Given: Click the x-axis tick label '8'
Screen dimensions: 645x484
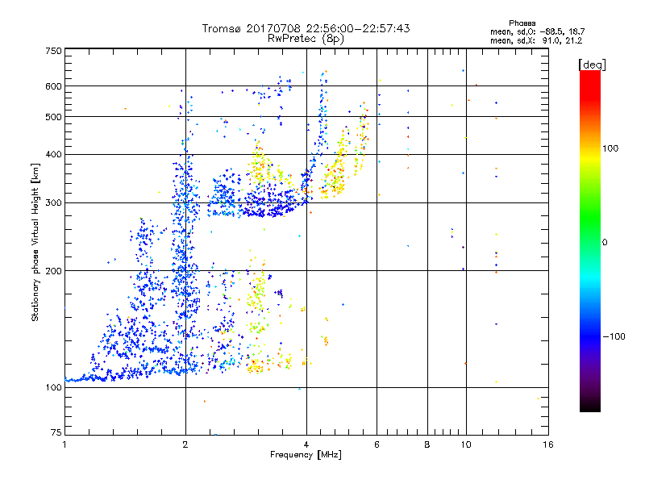Looking at the screenshot, I should [x=427, y=444].
